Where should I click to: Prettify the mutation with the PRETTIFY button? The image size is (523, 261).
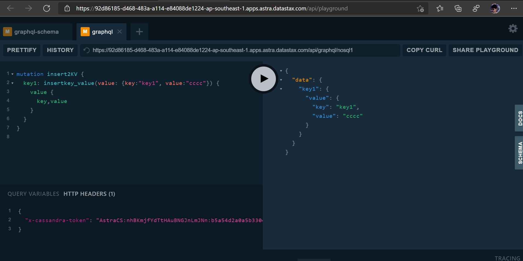pos(21,50)
